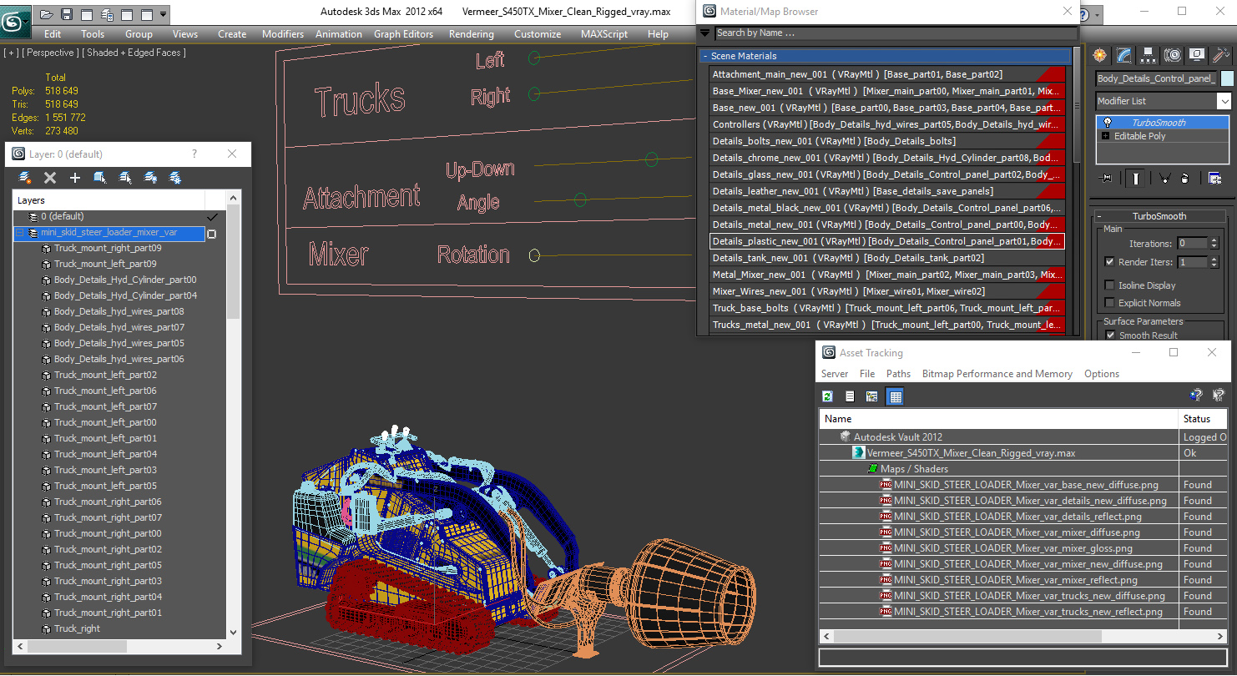This screenshot has width=1237, height=676.
Task: Click the object name field Body_Details_Control_panel_
Action: point(1156,78)
